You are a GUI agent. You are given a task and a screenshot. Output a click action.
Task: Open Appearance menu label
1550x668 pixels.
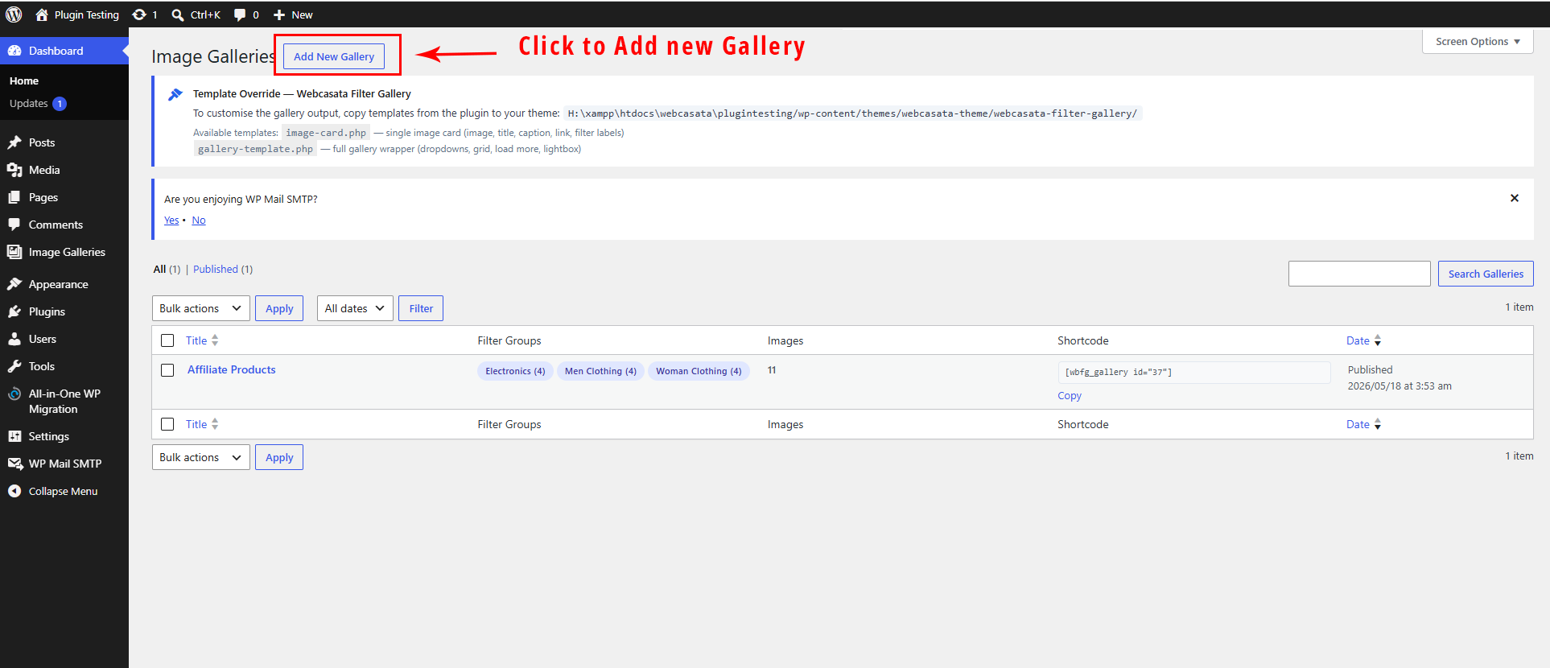(59, 284)
